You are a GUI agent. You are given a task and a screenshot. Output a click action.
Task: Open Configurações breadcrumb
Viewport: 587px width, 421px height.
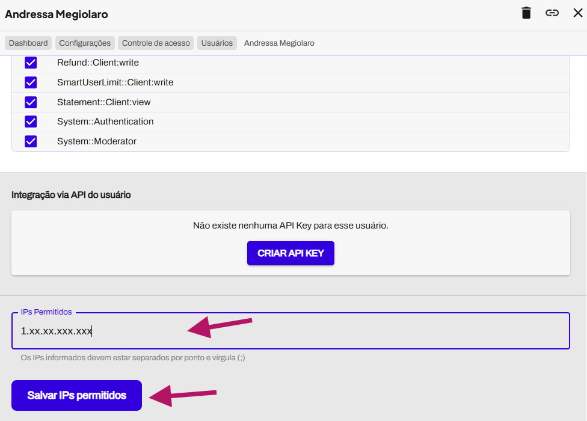[x=85, y=43]
